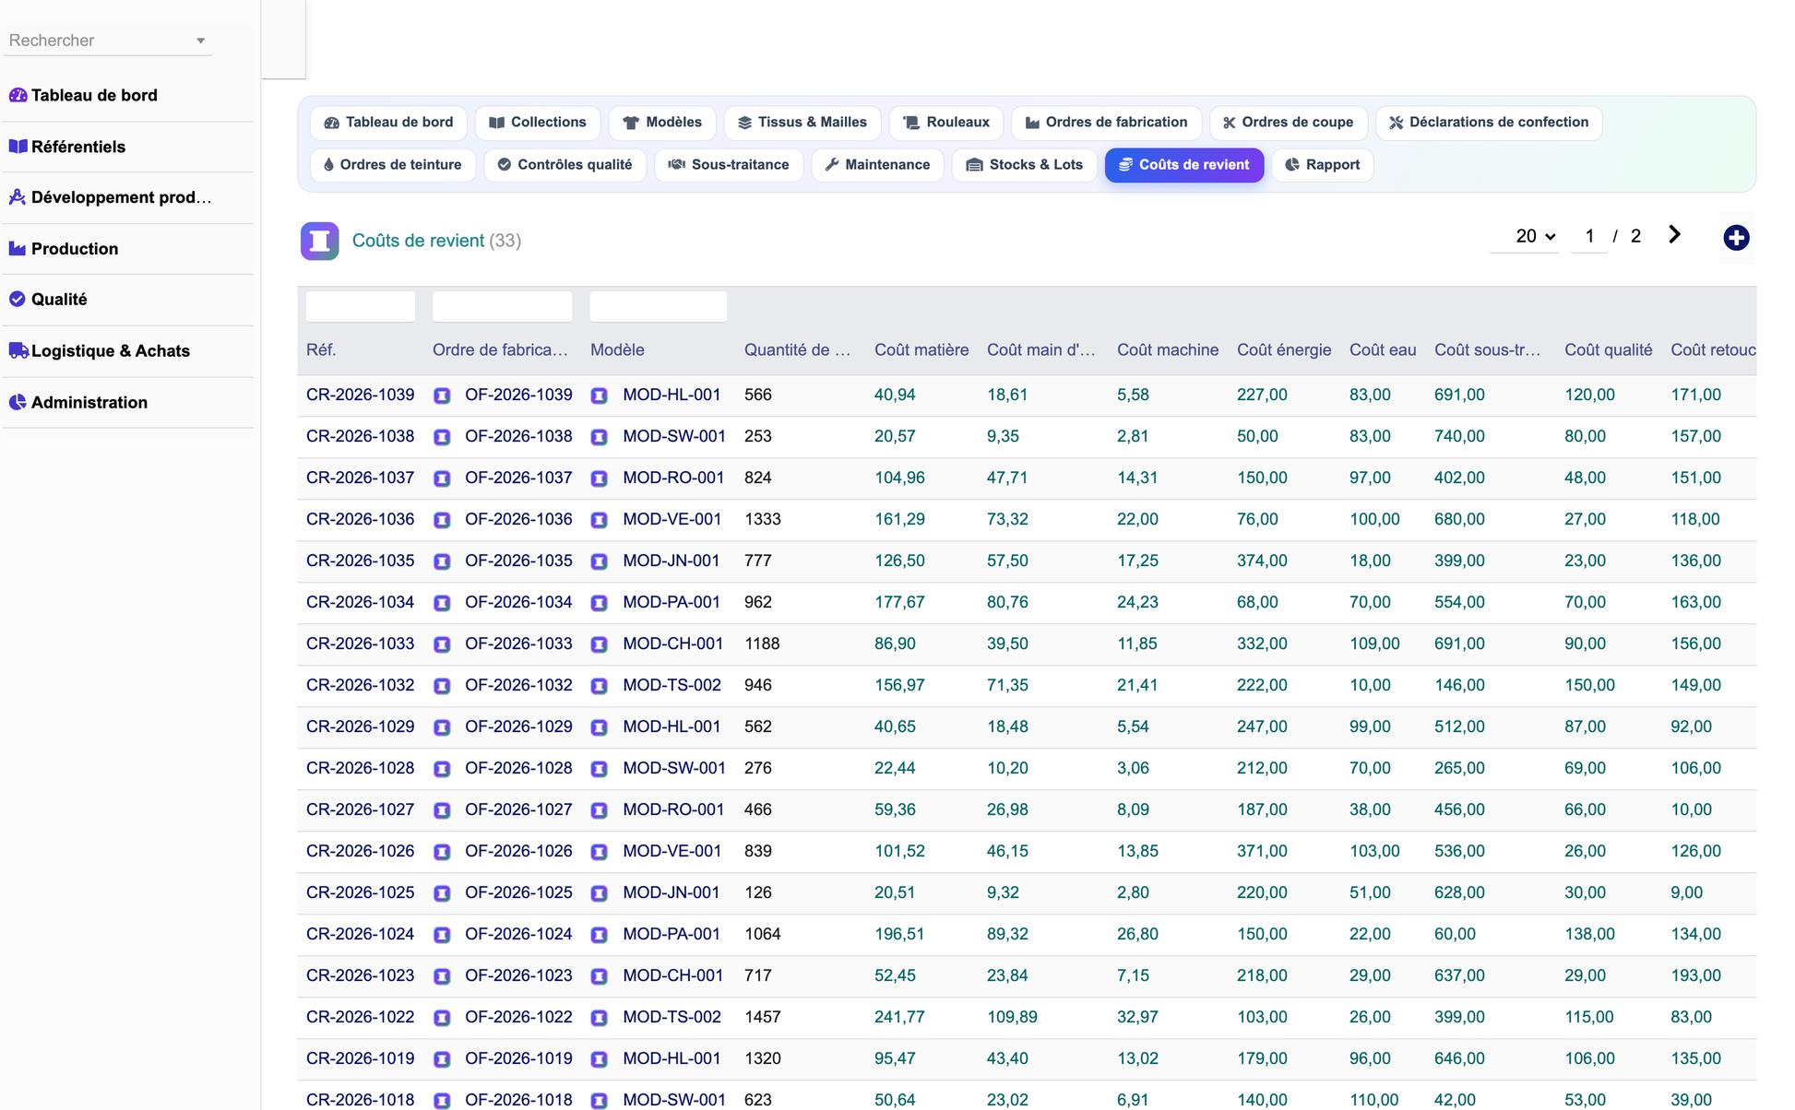Click the Logistique & Achats truck icon
Image resolution: width=1795 pixels, height=1110 pixels.
[x=18, y=350]
